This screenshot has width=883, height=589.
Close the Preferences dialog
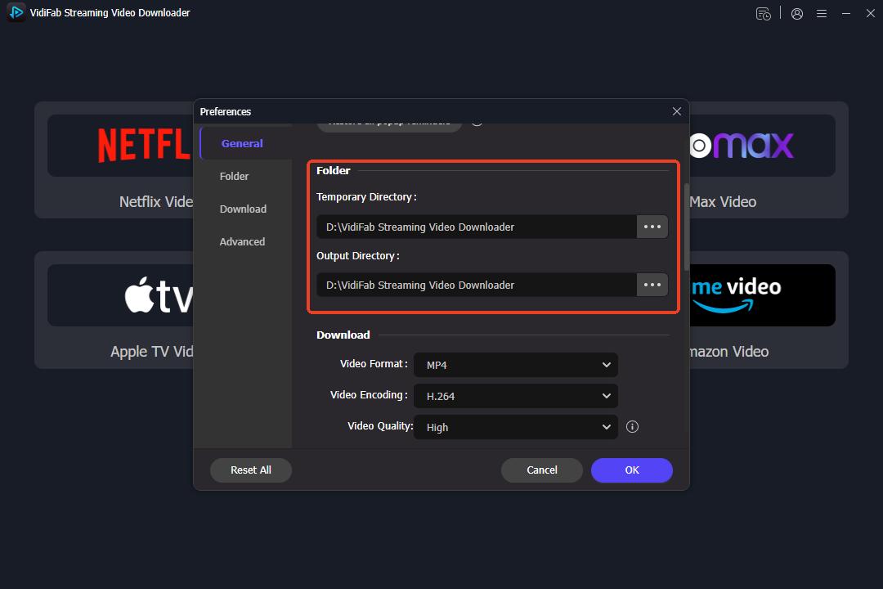point(677,111)
